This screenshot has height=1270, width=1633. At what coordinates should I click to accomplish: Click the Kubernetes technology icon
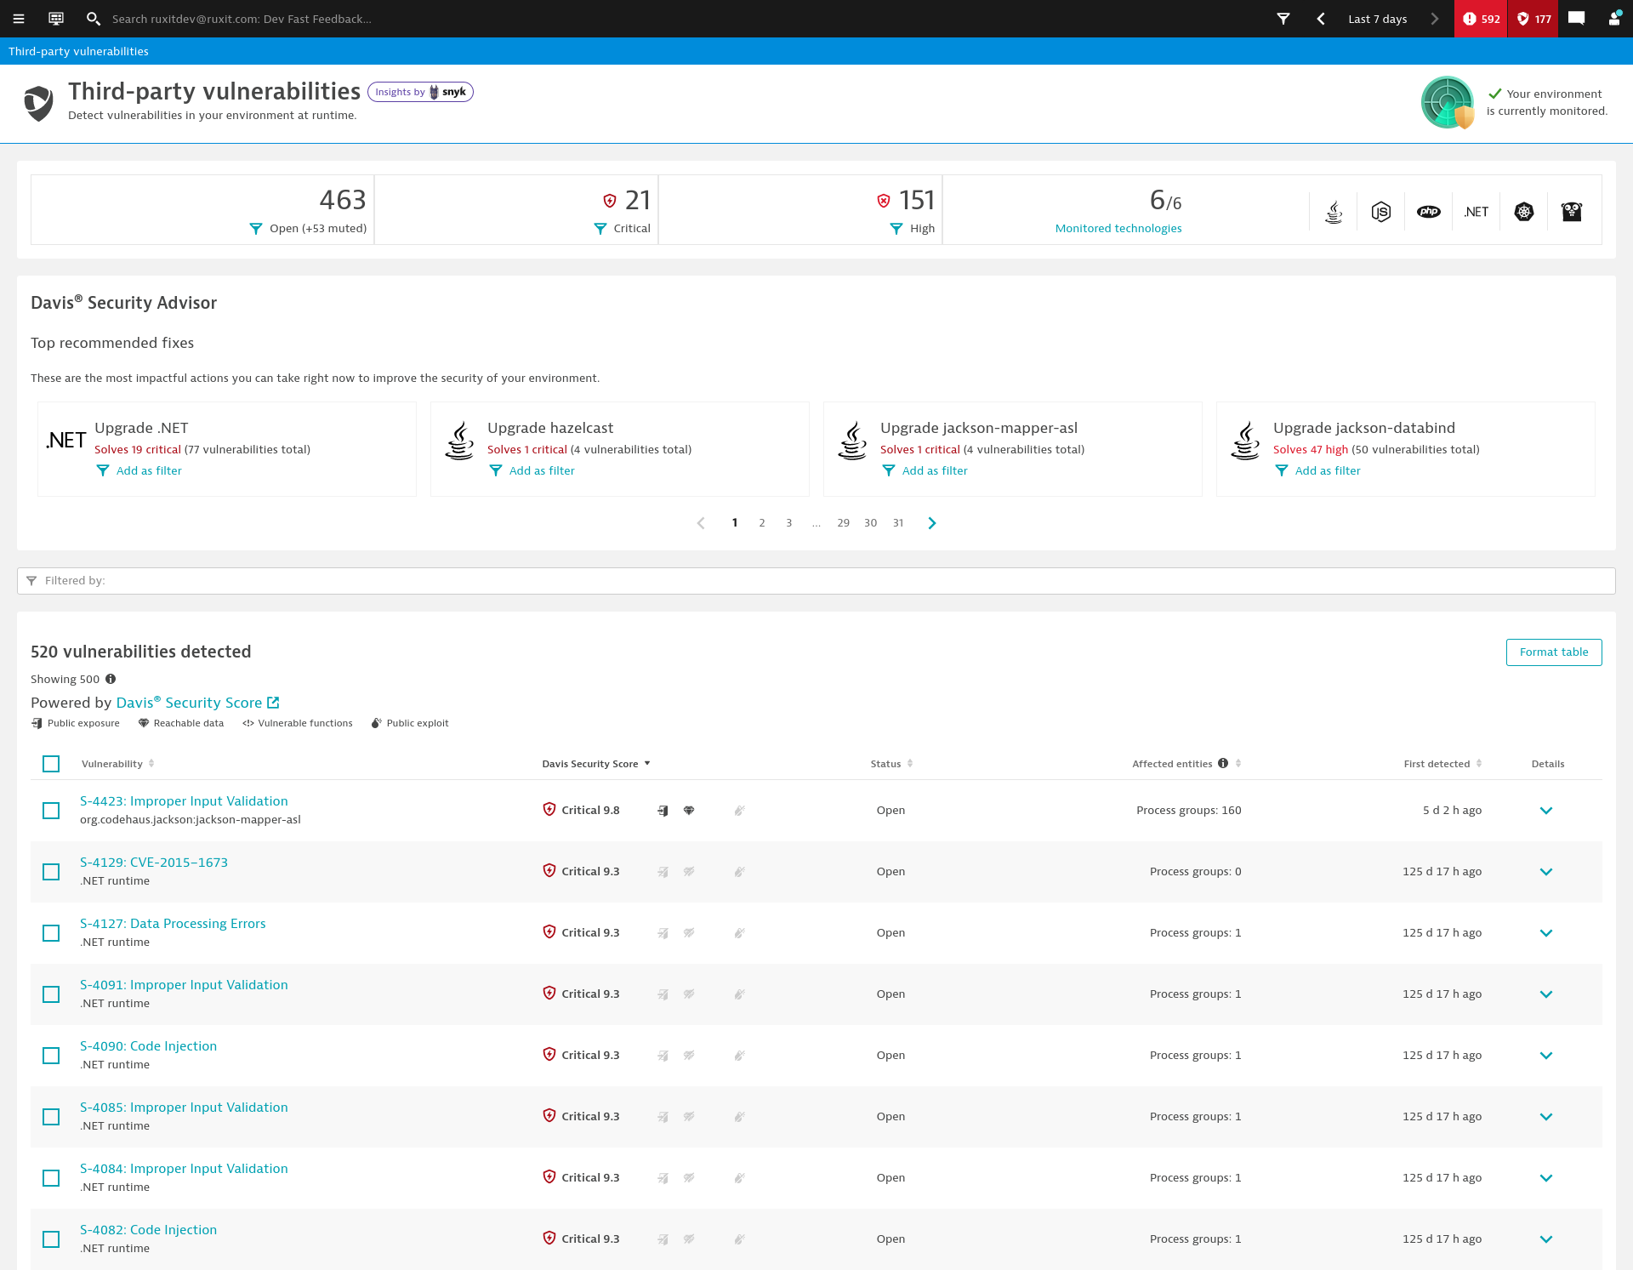pyautogui.click(x=1524, y=212)
